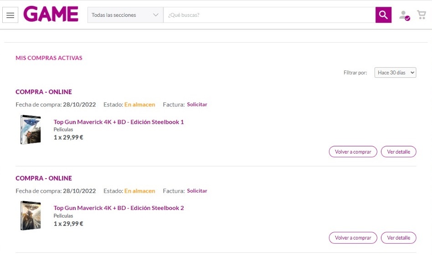This screenshot has width=432, height=255.
Task: Focus the '¿Qué buscas?' search field
Action: pos(269,15)
